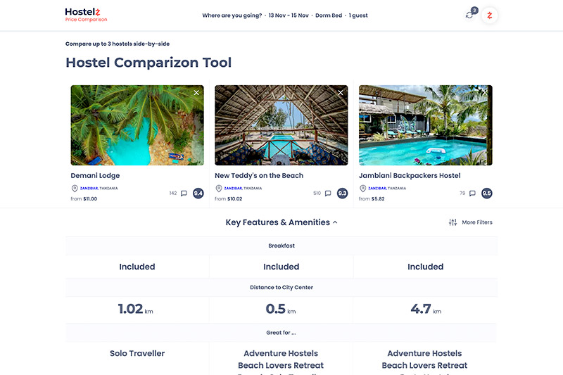Viewport: 563px width, 375px height.
Task: Open the Where are you going search field
Action: click(x=232, y=15)
